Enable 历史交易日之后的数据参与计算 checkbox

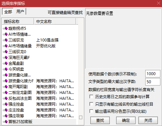pos(91,97)
